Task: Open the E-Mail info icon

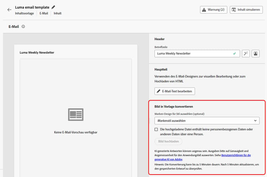Action: click(23, 27)
